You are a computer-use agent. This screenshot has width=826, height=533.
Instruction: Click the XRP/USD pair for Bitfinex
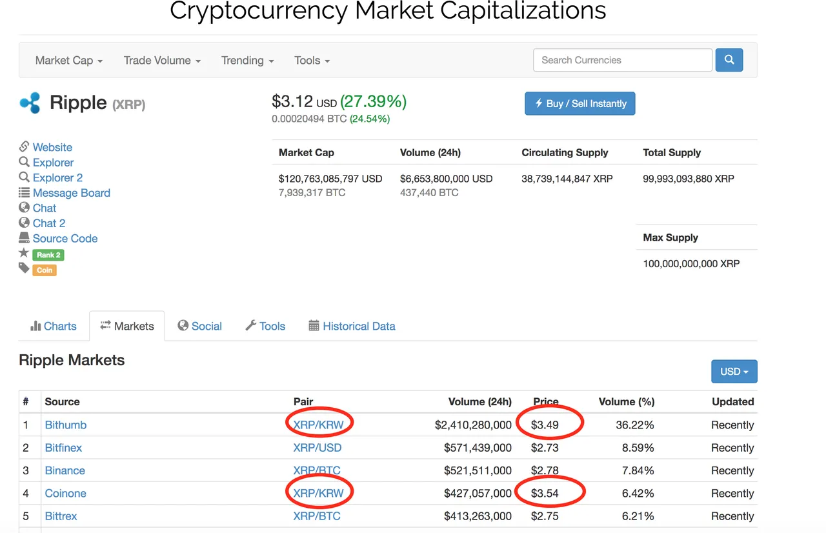tap(317, 448)
